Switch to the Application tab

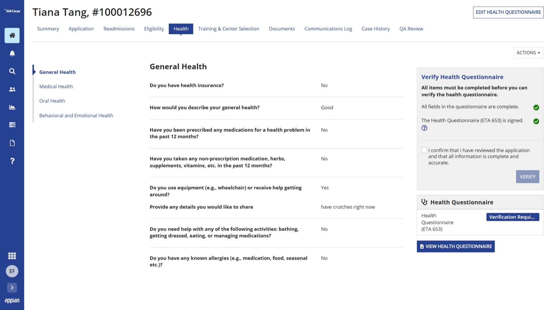tap(81, 29)
